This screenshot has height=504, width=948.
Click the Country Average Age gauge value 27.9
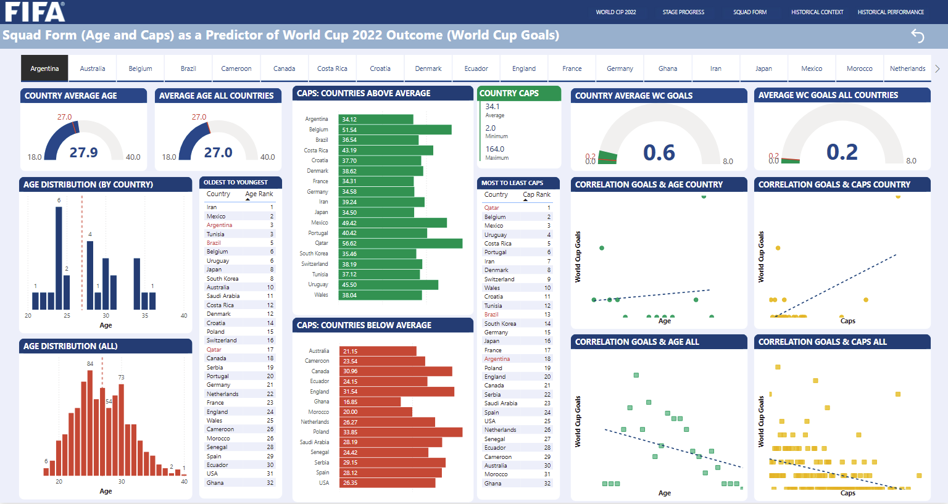point(83,152)
